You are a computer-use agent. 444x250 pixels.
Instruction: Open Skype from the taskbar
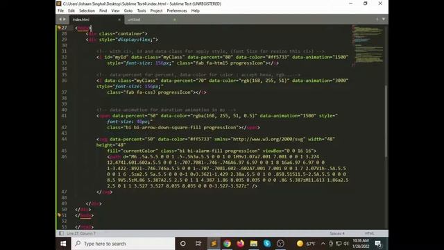point(267,244)
